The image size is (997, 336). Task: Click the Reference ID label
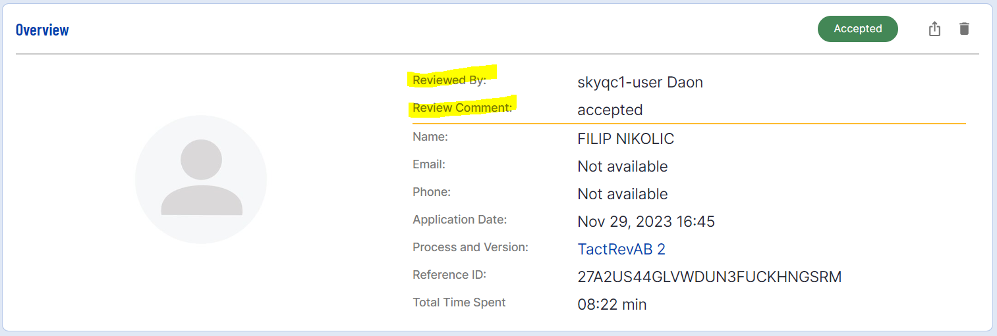pos(449,275)
